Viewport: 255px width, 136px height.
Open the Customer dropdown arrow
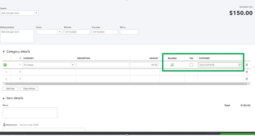[x=240, y=65]
